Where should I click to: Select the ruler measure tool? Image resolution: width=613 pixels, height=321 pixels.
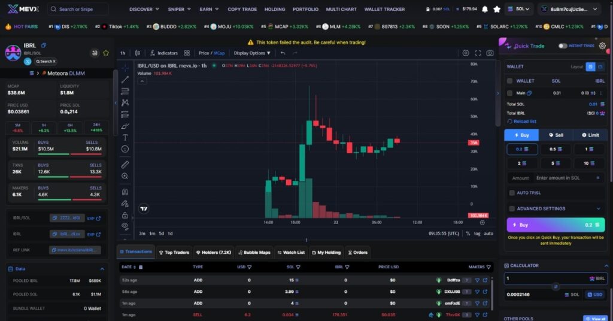(125, 165)
